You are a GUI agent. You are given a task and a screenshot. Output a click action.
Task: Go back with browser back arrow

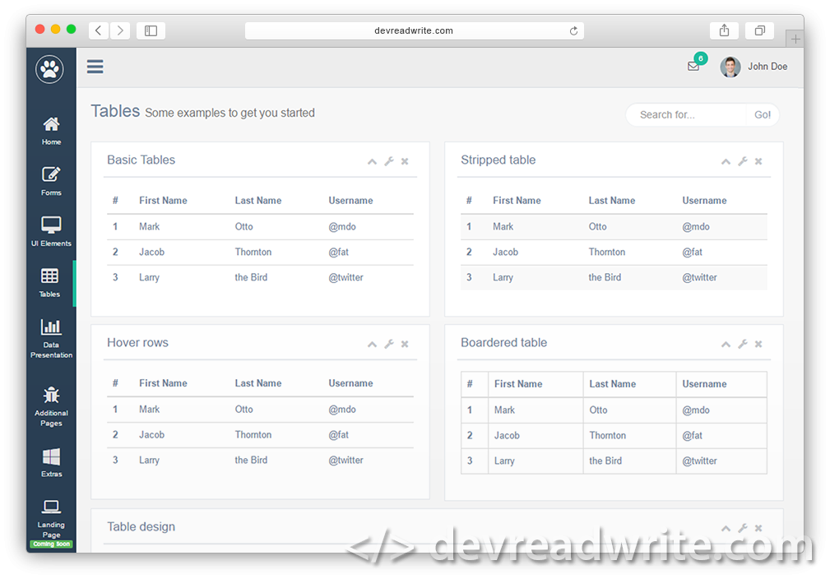pos(99,30)
